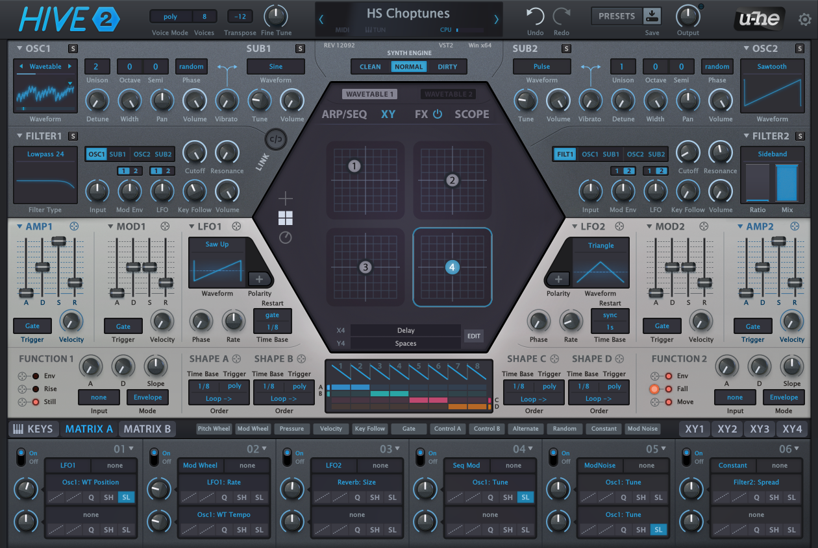Switch to the MATRIX B tab
The width and height of the screenshot is (818, 548).
coord(147,429)
